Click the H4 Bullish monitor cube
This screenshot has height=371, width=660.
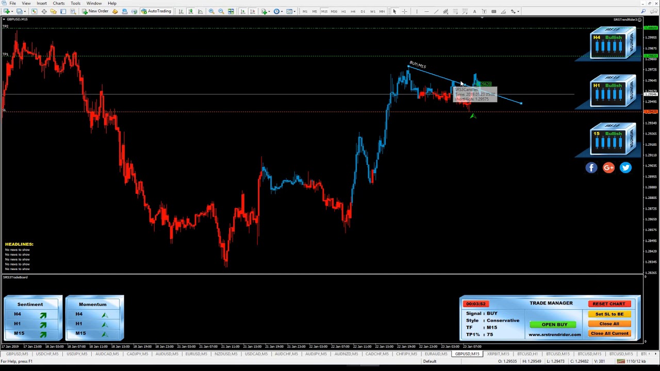tap(613, 44)
